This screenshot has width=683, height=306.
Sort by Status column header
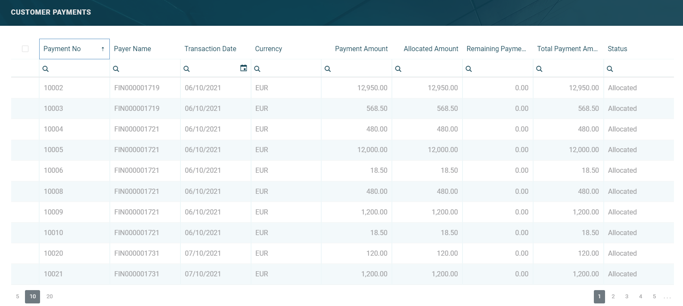pos(617,49)
